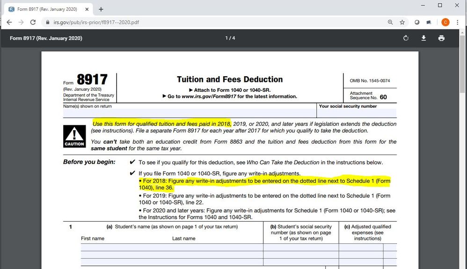Open new tab with plus button
The height and width of the screenshot is (269, 467).
pos(101,9)
